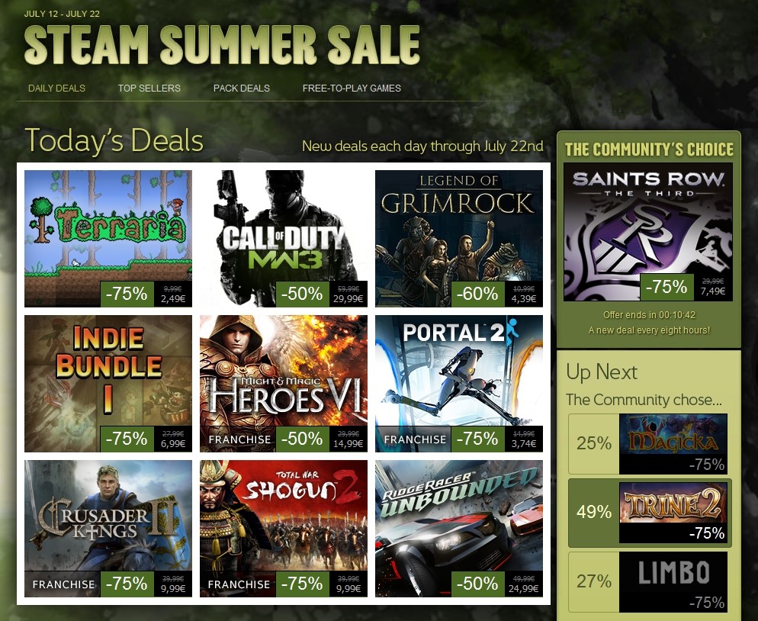Screen dimensions: 758x621
Task: Select the Crusader Kings II franchise deal
Action: [x=108, y=529]
